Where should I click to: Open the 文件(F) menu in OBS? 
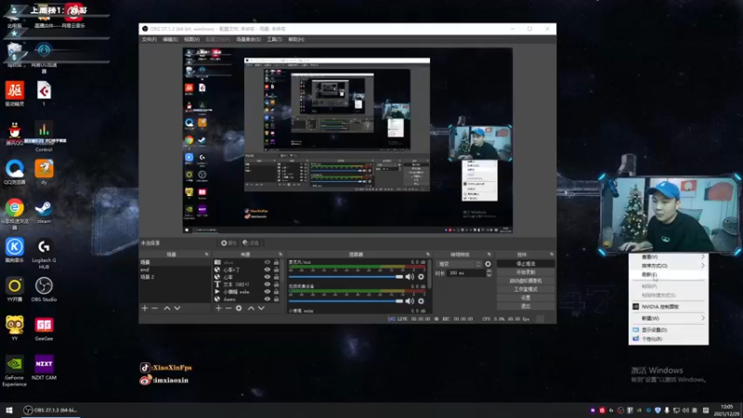149,39
